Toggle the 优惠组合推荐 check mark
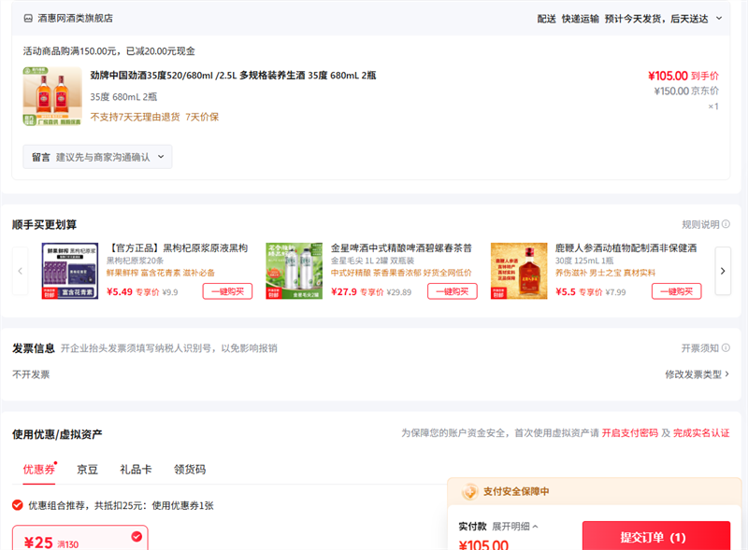The image size is (748, 550). click(x=18, y=505)
